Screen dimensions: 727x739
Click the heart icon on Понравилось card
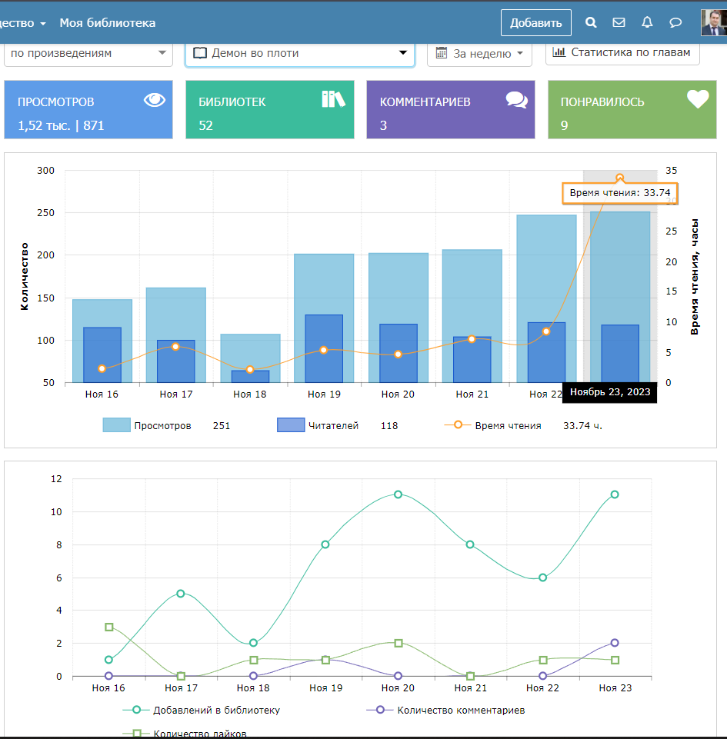[697, 99]
